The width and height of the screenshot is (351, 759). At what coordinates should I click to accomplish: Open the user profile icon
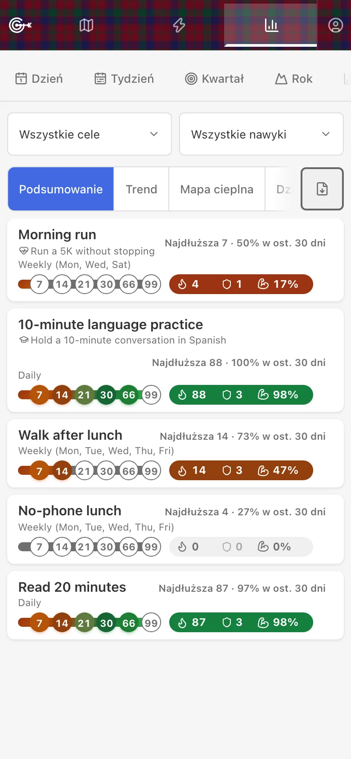(335, 25)
